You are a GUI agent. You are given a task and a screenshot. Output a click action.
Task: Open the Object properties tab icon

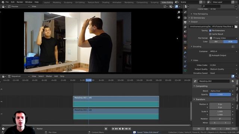pyautogui.click(x=185, y=48)
